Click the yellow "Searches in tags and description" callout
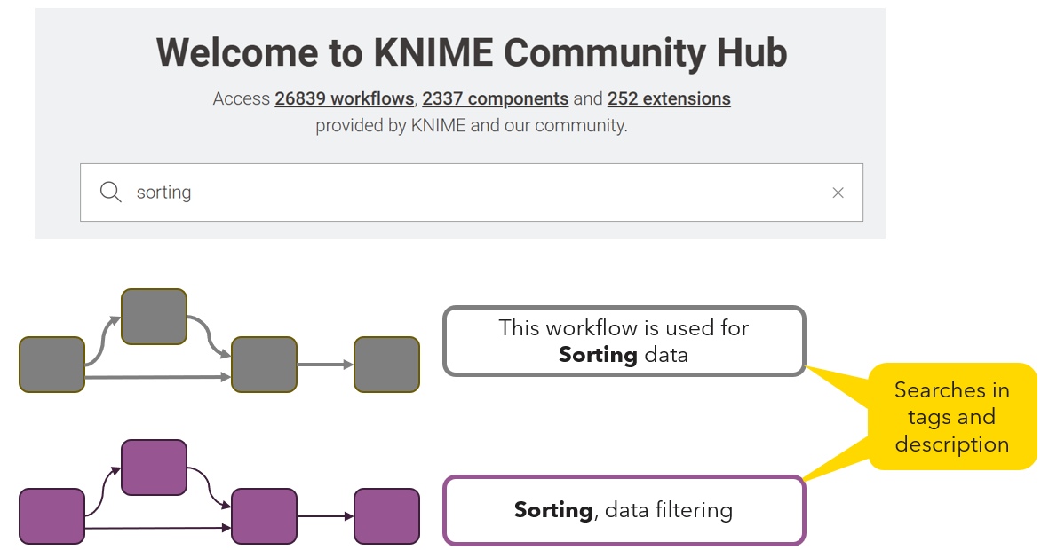Image resolution: width=1041 pixels, height=550 pixels. (951, 417)
